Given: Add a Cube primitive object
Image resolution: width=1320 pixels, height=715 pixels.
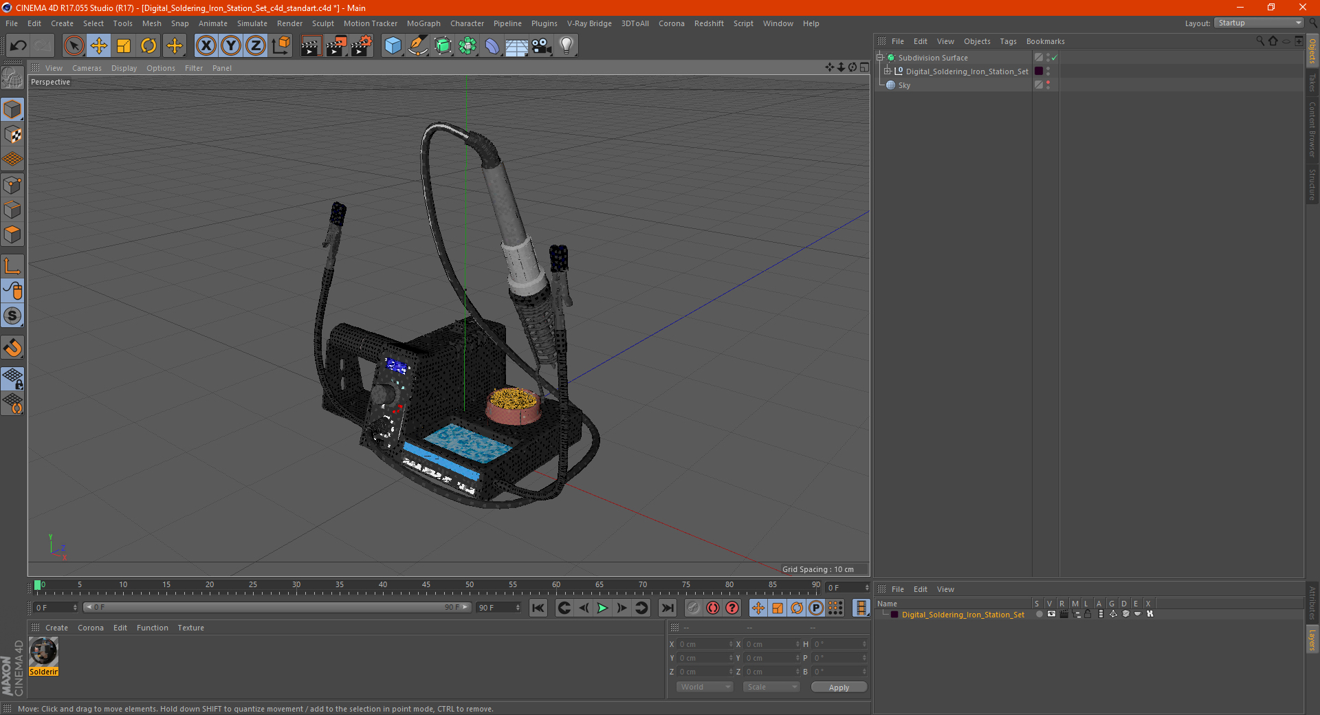Looking at the screenshot, I should click(393, 46).
